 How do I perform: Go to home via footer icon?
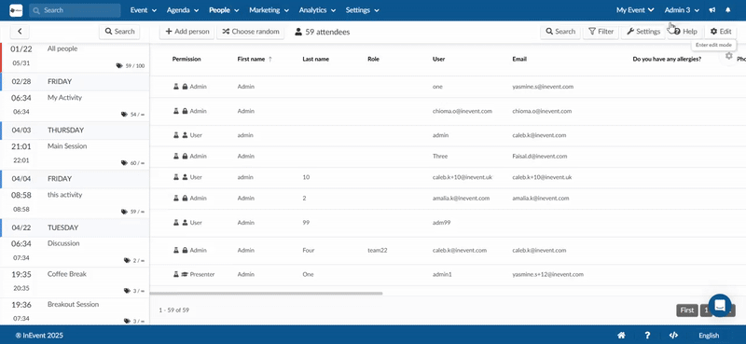point(621,335)
